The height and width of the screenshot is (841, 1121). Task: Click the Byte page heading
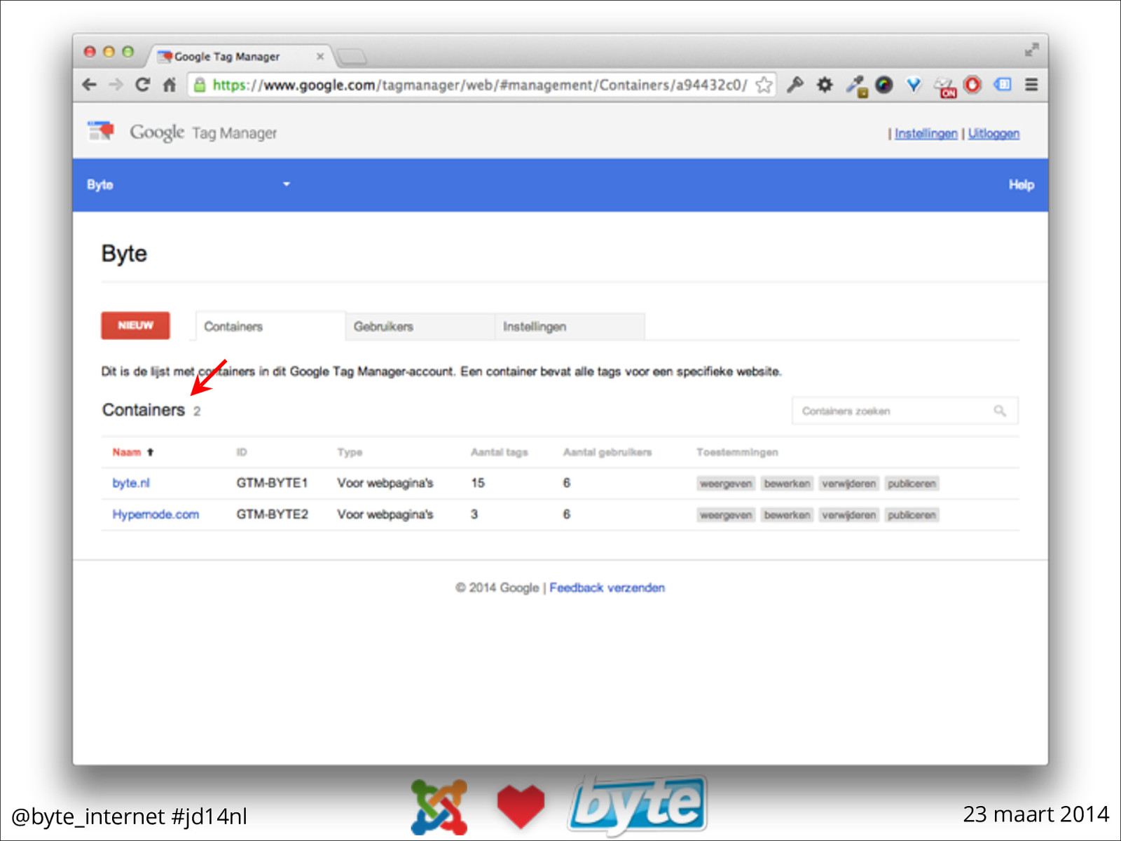pos(124,254)
